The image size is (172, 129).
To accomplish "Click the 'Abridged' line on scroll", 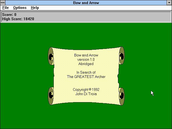I will [86, 64].
